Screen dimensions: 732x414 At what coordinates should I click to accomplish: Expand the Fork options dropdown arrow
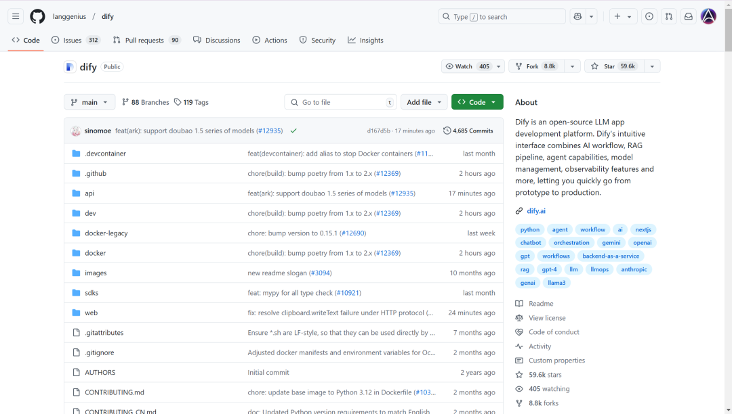[x=572, y=66]
